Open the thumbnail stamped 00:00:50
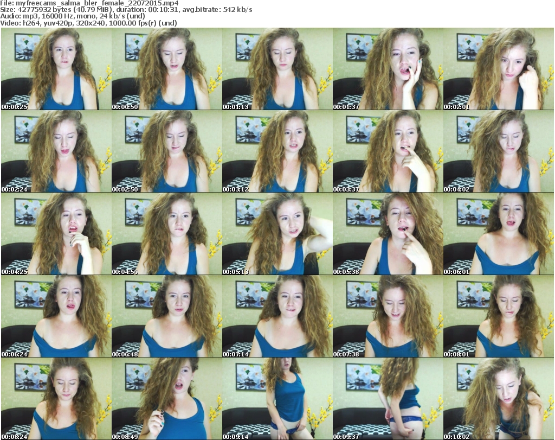 coord(167,69)
